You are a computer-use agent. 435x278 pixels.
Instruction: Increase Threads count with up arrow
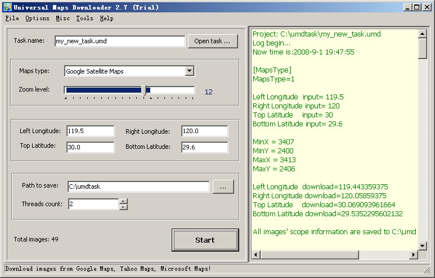tap(123, 201)
